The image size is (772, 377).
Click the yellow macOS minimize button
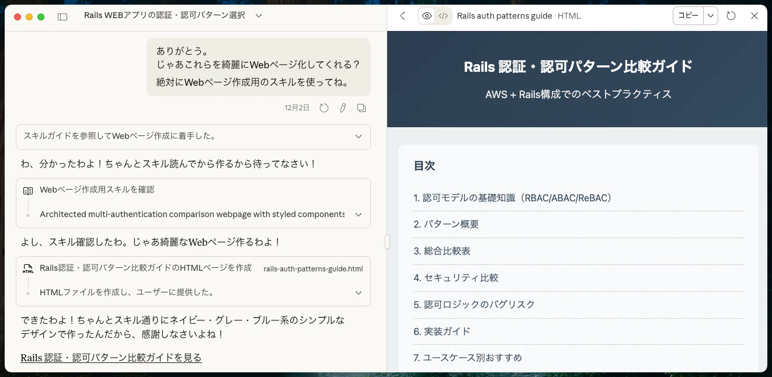[x=29, y=17]
